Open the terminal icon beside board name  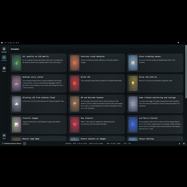(25, 143)
